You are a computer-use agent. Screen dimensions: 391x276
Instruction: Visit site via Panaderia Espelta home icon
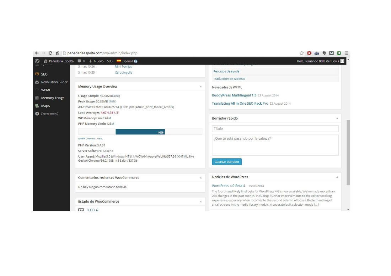coord(45,61)
